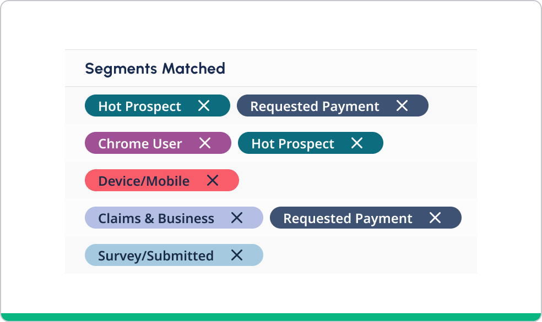Dismiss the Claims & Business segment tag
This screenshot has width=542, height=322.
point(237,218)
